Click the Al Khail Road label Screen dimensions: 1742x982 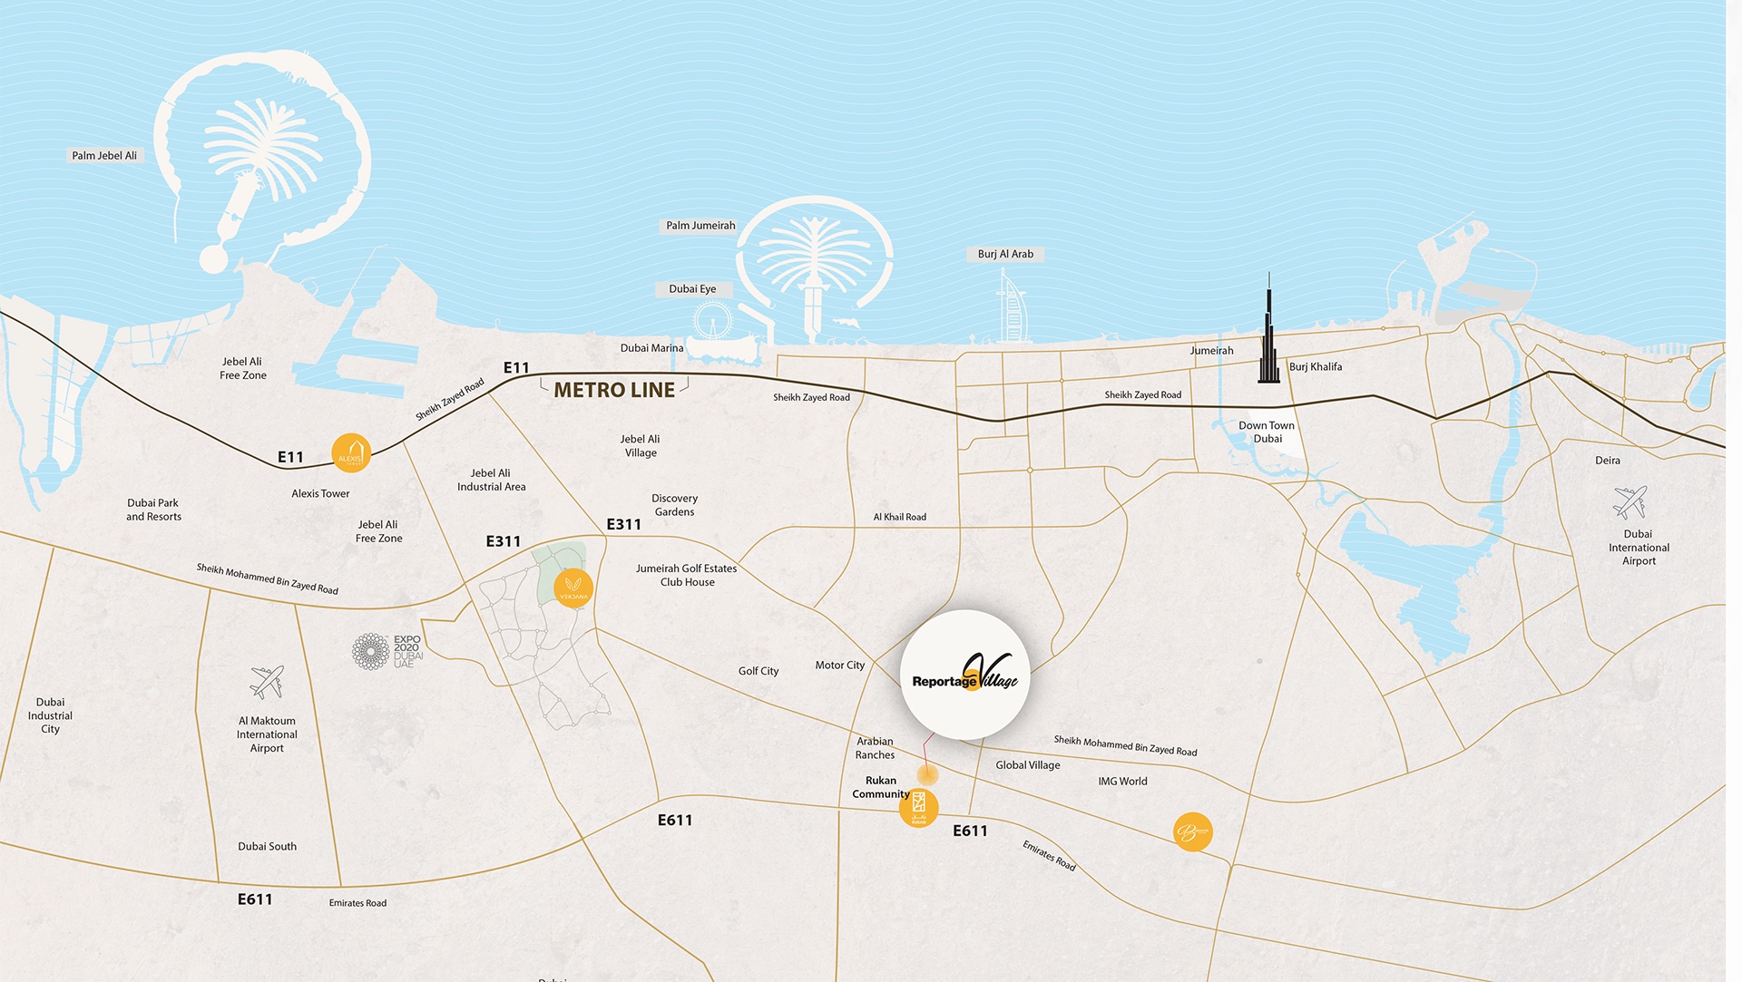[900, 517]
